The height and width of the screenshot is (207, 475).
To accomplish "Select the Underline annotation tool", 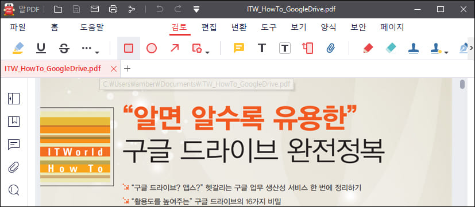I will coord(41,48).
